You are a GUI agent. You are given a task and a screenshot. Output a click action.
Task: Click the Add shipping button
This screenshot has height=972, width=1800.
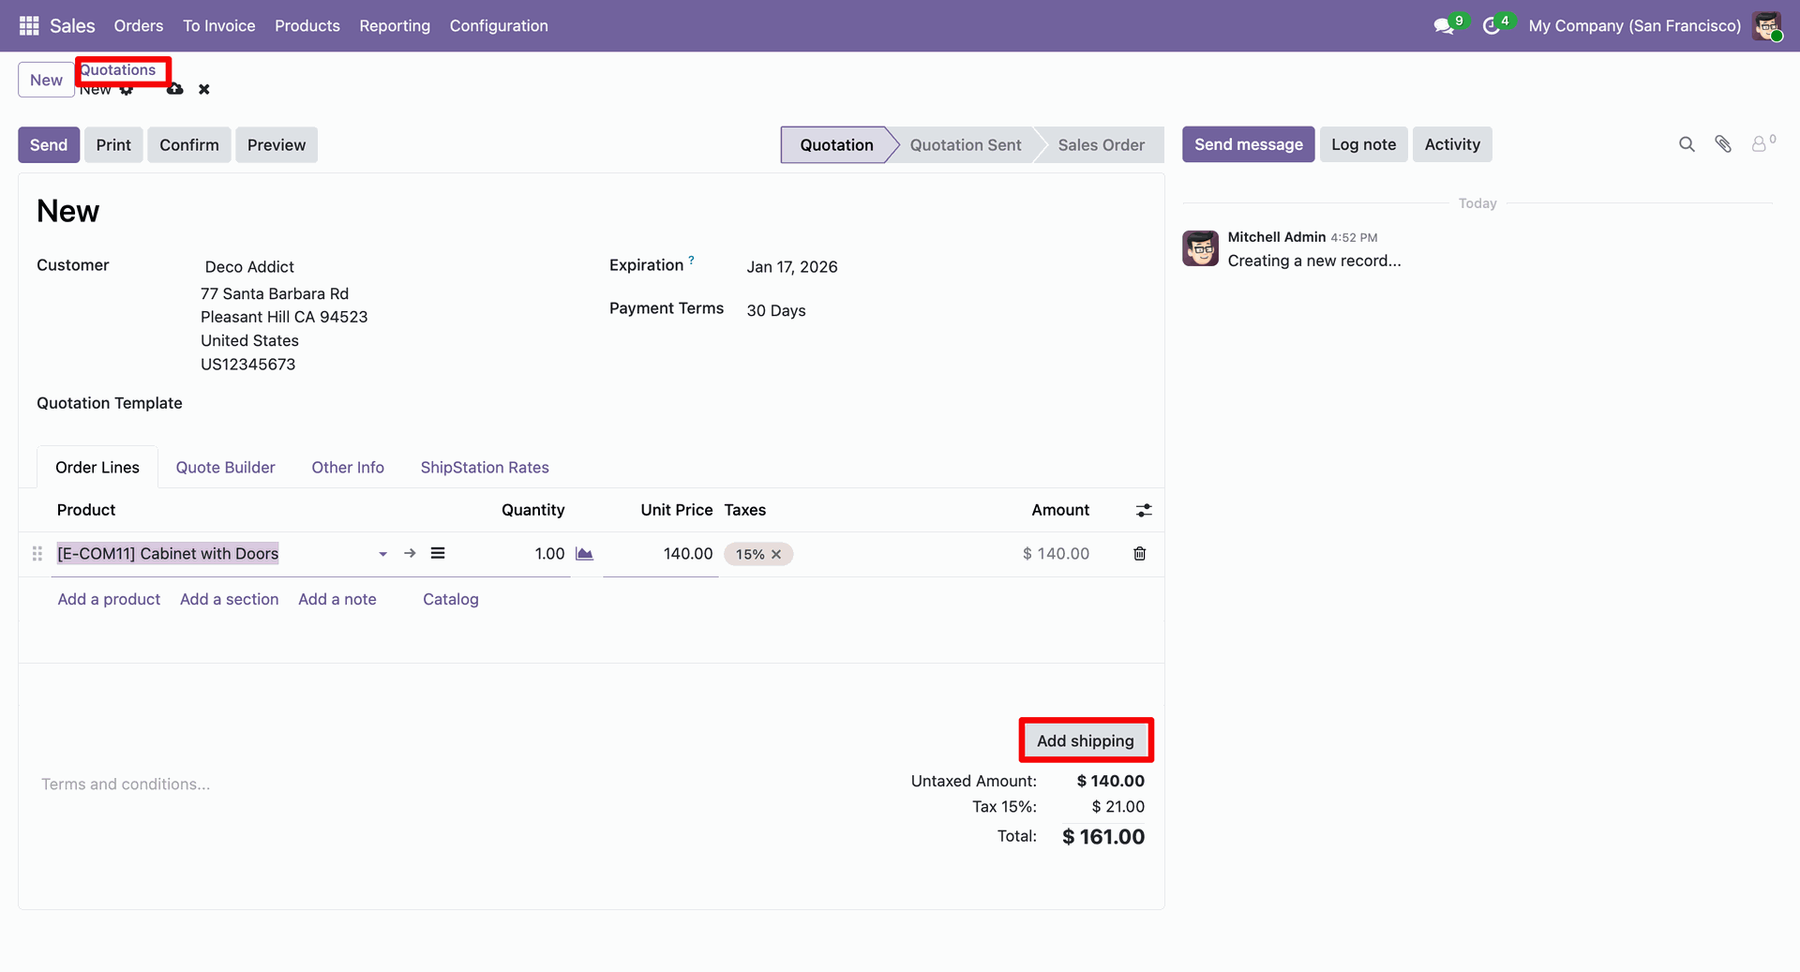[1086, 740]
